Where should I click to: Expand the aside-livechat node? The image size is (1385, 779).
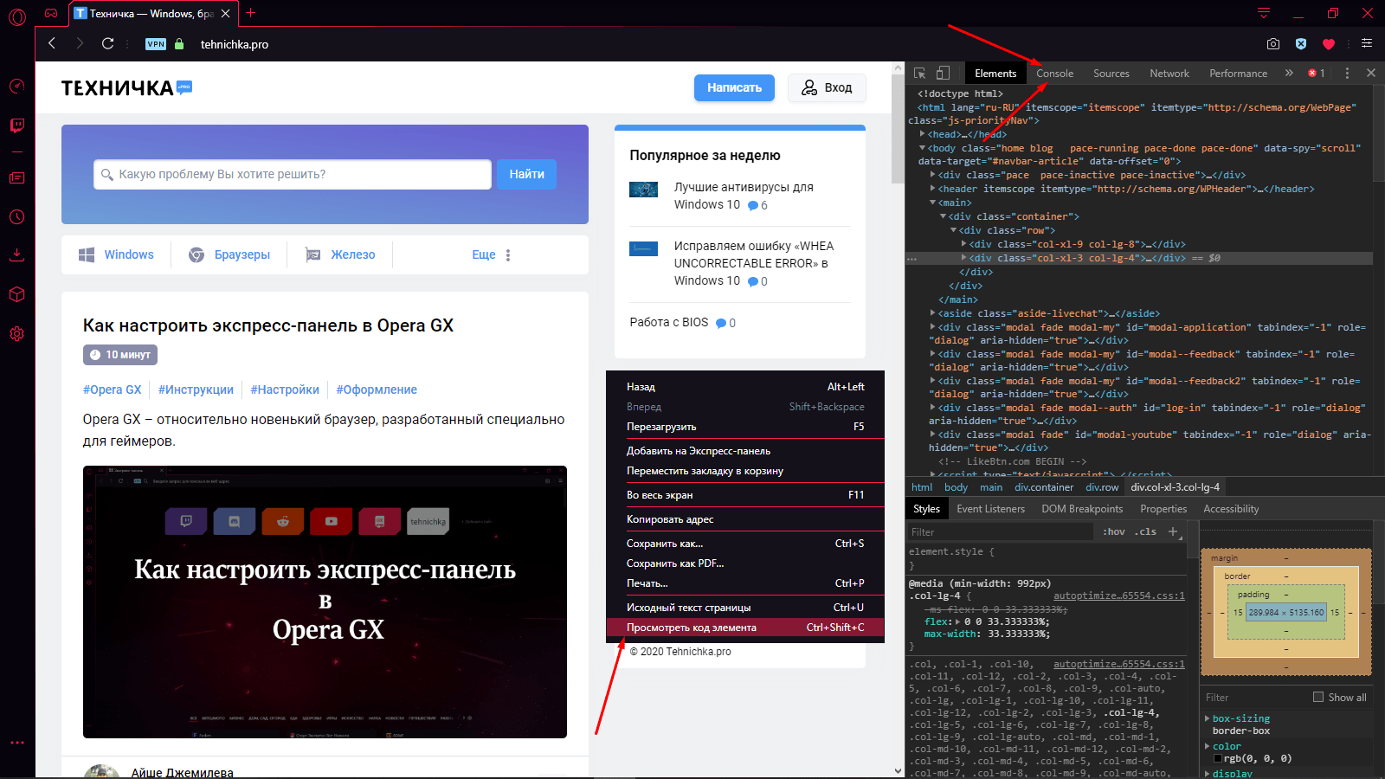(x=933, y=313)
